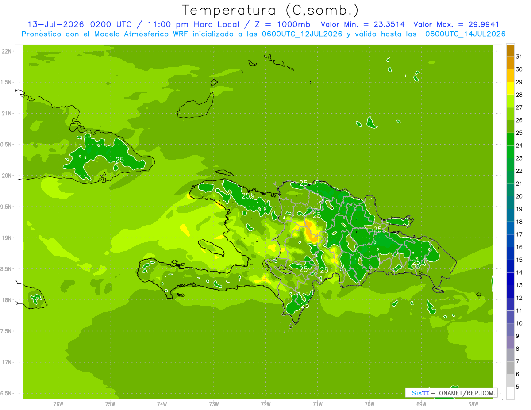Screen dimensions: 531x410
Task: Click the "SisTT - ONAMET/REP.DOM." credit label
Action: coord(451,393)
